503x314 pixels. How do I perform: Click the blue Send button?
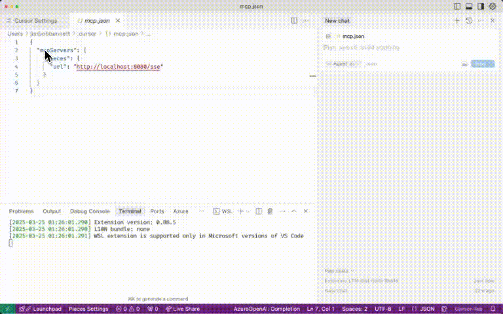(x=483, y=63)
